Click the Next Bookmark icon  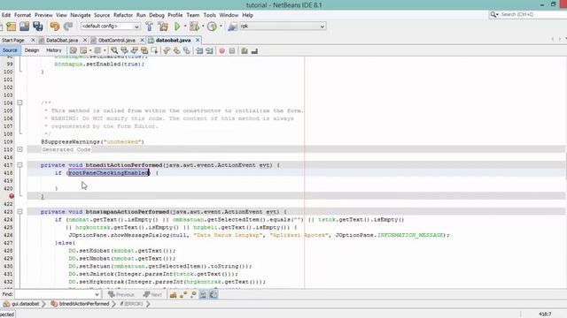pyautogui.click(x=177, y=51)
